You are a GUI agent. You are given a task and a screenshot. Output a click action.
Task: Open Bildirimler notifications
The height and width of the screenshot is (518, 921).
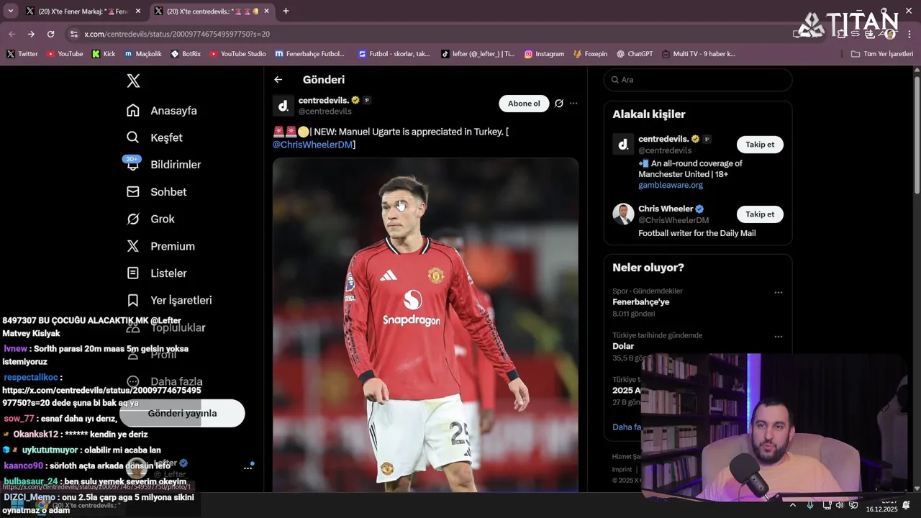[164, 165]
